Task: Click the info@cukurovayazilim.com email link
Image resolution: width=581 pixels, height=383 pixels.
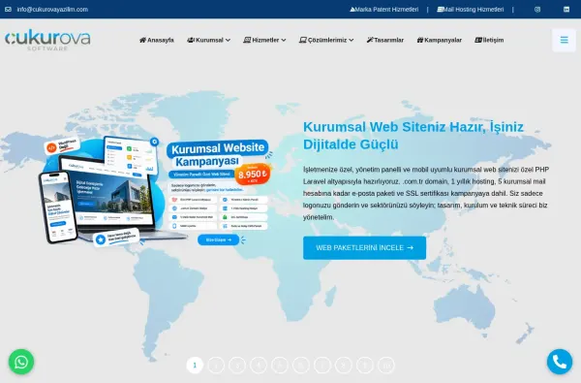Action: [52, 10]
